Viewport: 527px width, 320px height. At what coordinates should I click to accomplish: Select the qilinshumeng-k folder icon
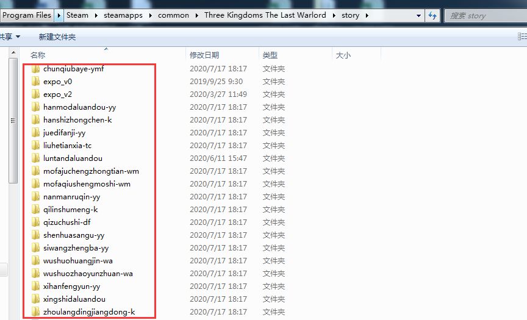coord(35,209)
